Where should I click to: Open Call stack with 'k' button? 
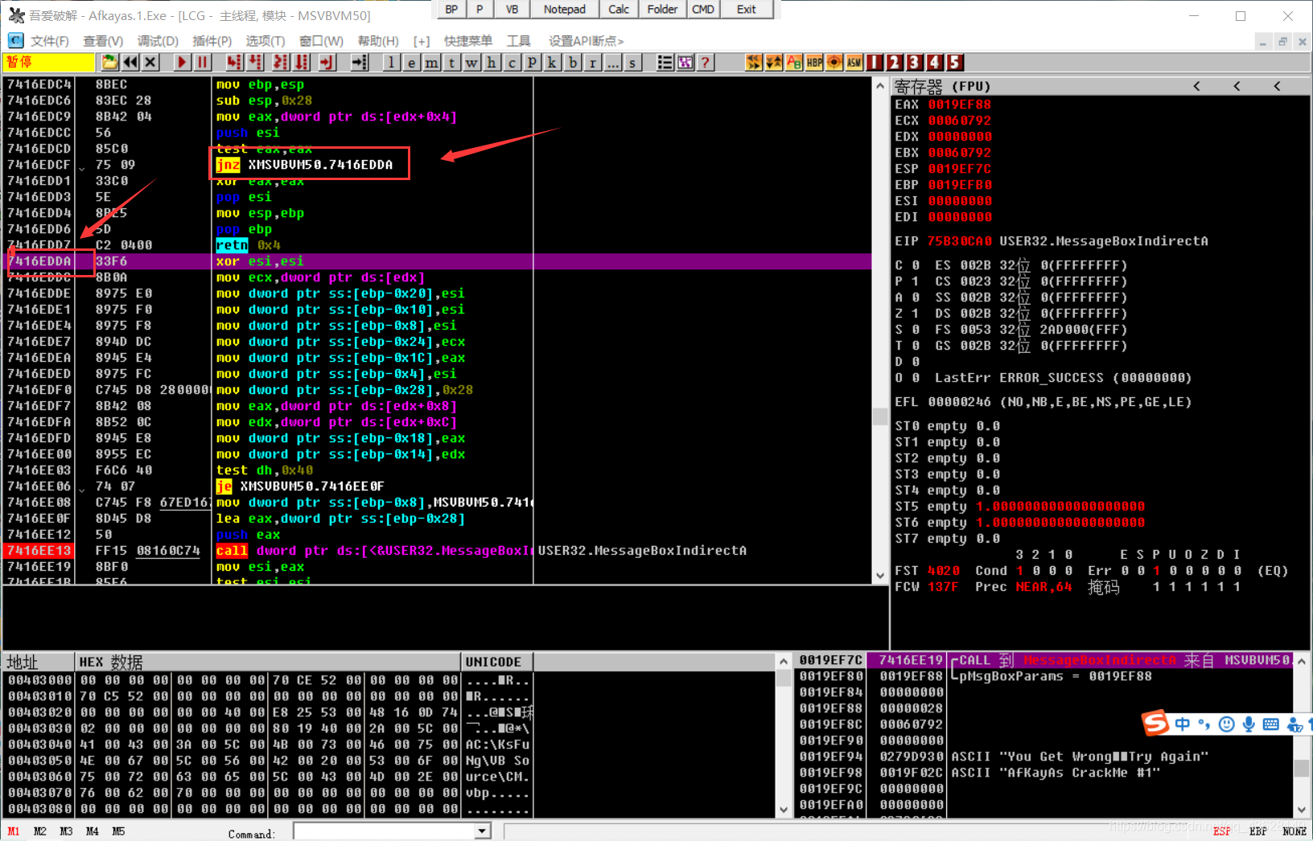552,62
